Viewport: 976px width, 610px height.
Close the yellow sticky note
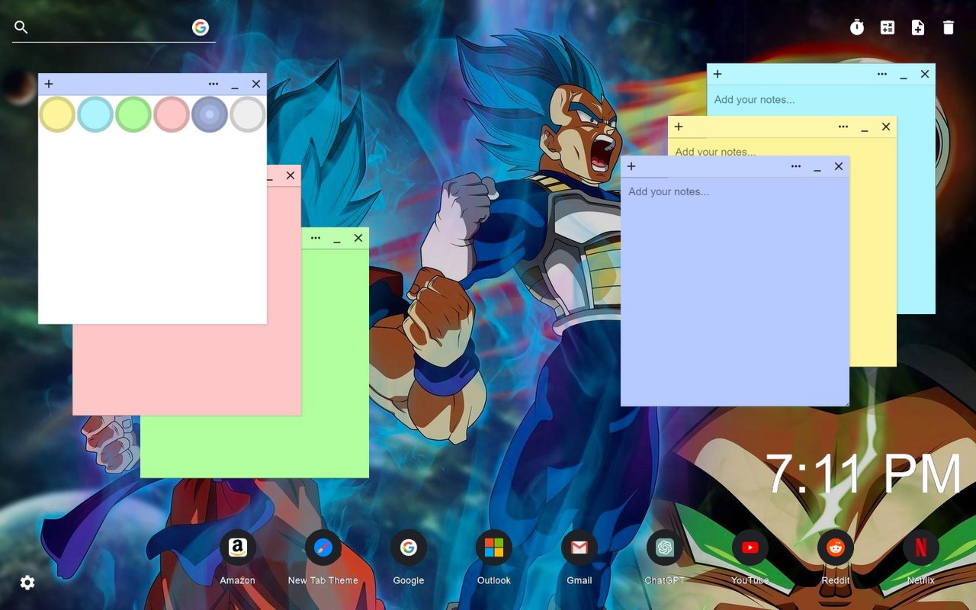tap(886, 127)
